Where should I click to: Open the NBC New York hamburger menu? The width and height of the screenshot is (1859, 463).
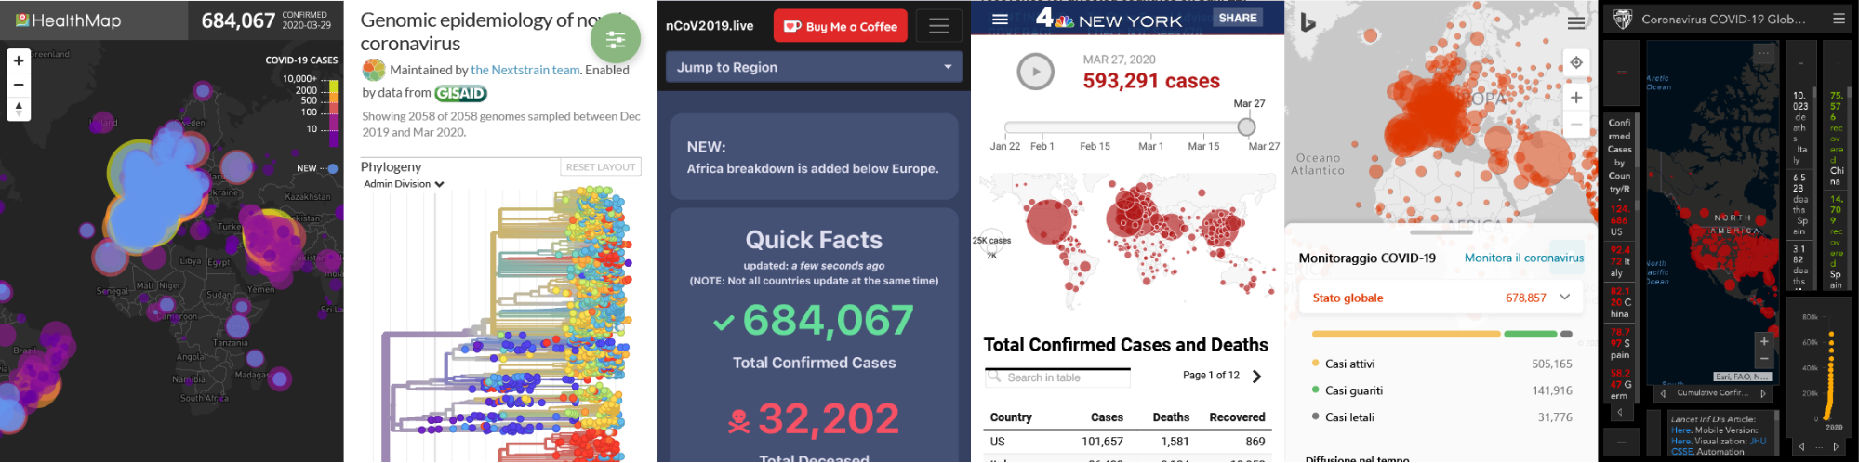[x=1000, y=19]
